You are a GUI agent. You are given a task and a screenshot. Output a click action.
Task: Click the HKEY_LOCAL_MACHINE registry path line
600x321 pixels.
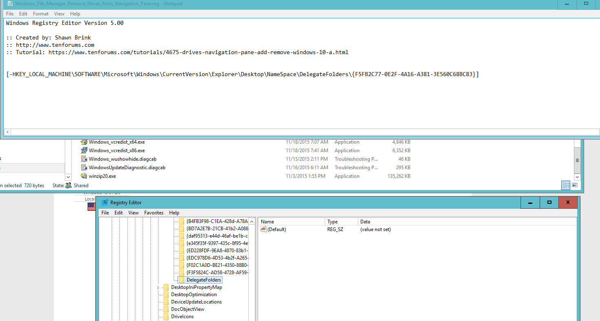(243, 74)
